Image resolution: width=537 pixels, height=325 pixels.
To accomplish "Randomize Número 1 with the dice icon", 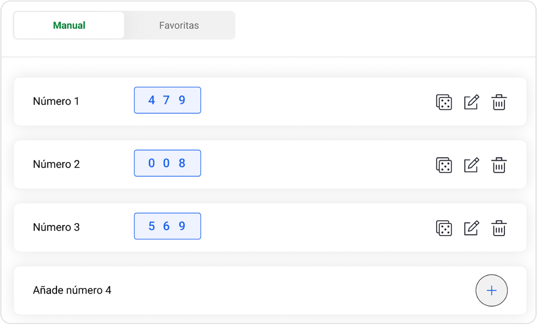I will [x=444, y=102].
